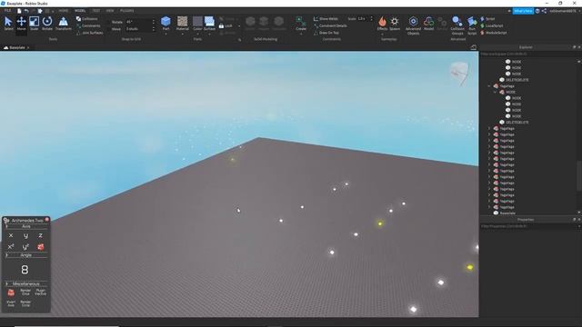Click the Move snap studs field
The width and height of the screenshot is (582, 327).
pos(140,28)
